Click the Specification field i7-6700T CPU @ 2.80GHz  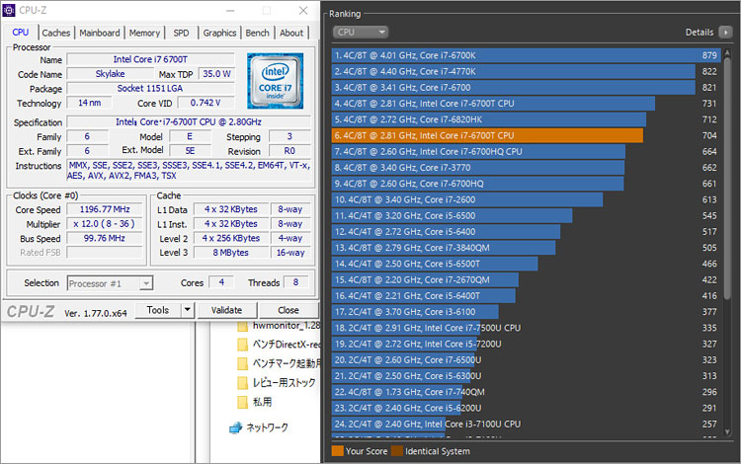pos(189,121)
